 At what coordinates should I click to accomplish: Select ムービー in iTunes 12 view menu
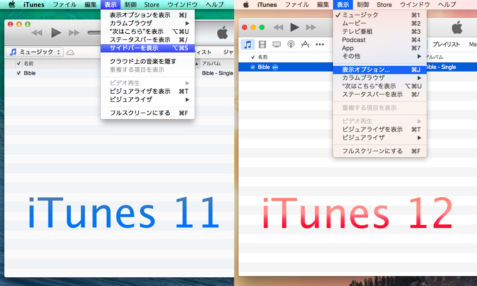coord(380,23)
